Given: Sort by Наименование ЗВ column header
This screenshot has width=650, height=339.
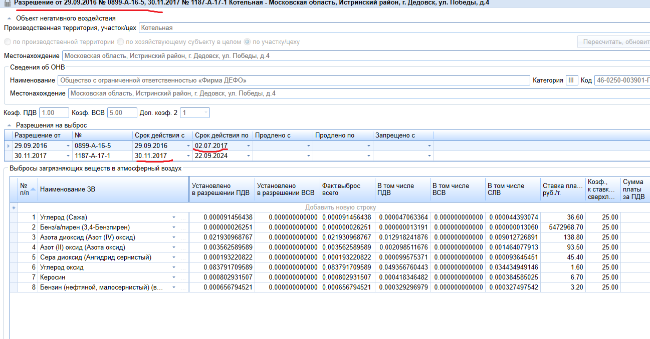Looking at the screenshot, I should pos(113,189).
